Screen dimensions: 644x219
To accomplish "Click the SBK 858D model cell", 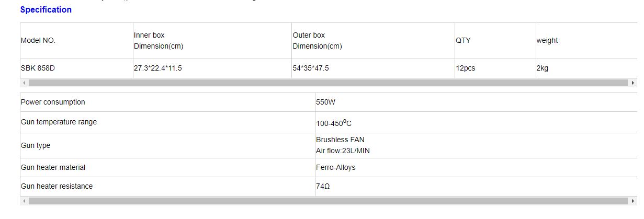I will pos(76,68).
